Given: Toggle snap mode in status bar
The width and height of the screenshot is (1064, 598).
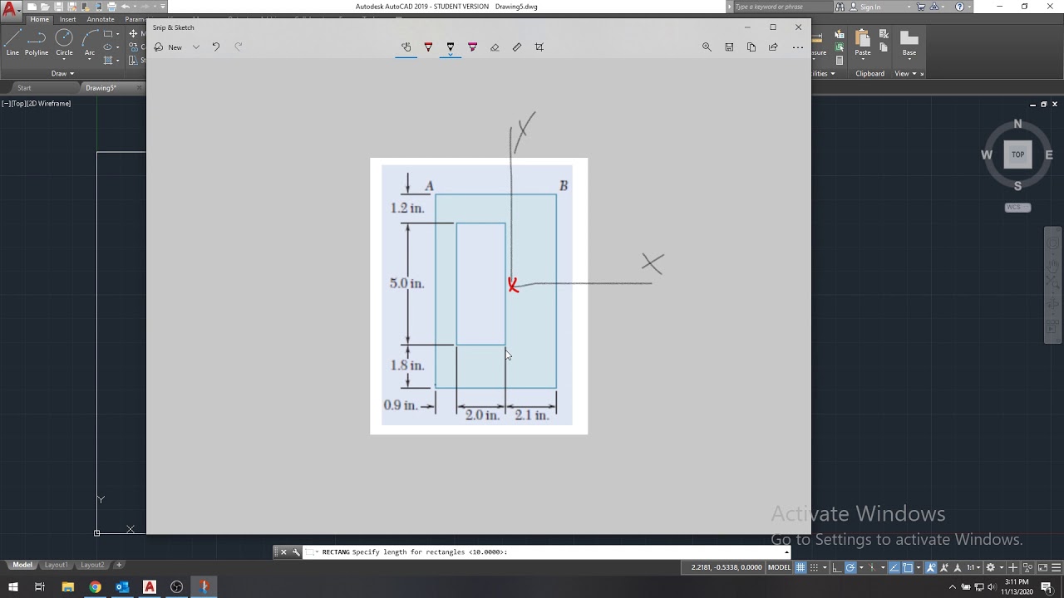Looking at the screenshot, I should [814, 567].
